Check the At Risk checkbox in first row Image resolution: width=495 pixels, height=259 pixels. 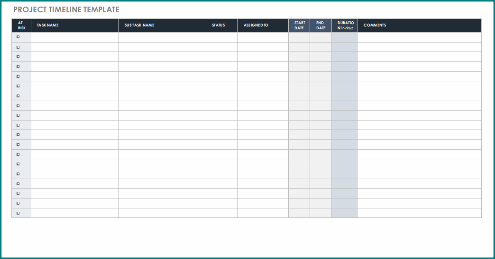(18, 37)
